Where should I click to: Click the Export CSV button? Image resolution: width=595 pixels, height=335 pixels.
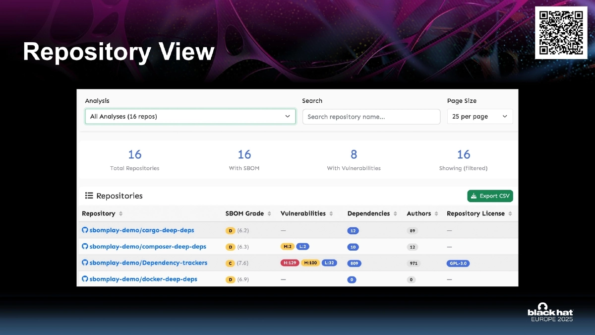point(490,196)
